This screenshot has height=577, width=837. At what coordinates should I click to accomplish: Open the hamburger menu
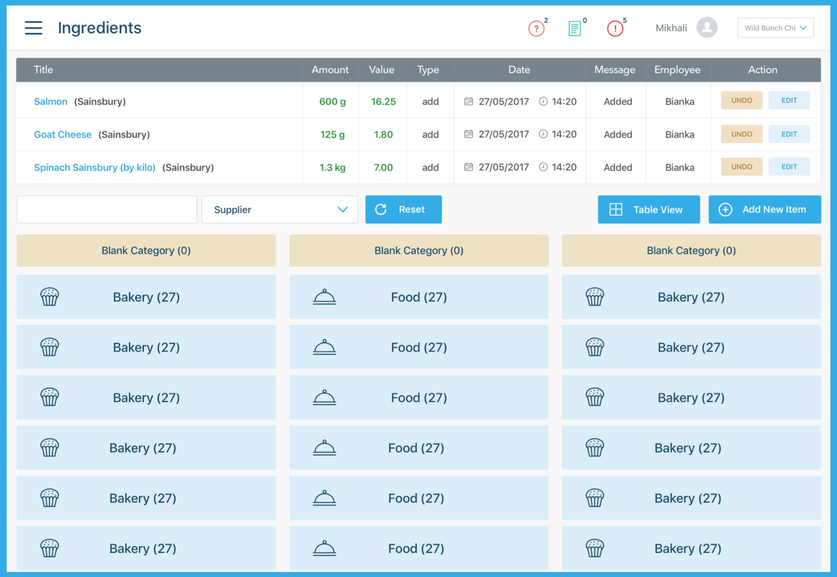pos(33,28)
